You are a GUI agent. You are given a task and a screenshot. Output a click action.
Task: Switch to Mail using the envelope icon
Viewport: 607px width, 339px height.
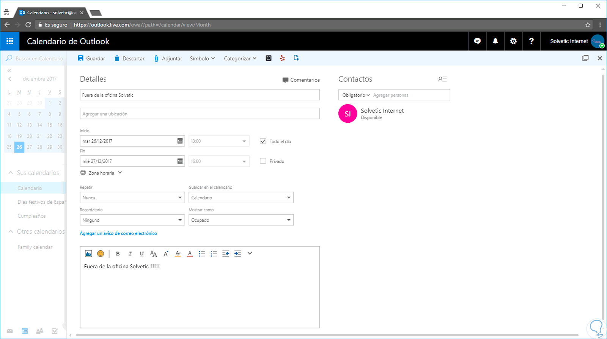tap(10, 331)
